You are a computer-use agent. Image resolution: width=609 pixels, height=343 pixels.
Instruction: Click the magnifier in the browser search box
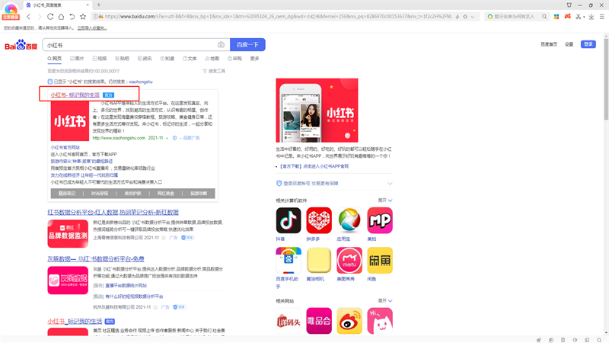coord(544,17)
